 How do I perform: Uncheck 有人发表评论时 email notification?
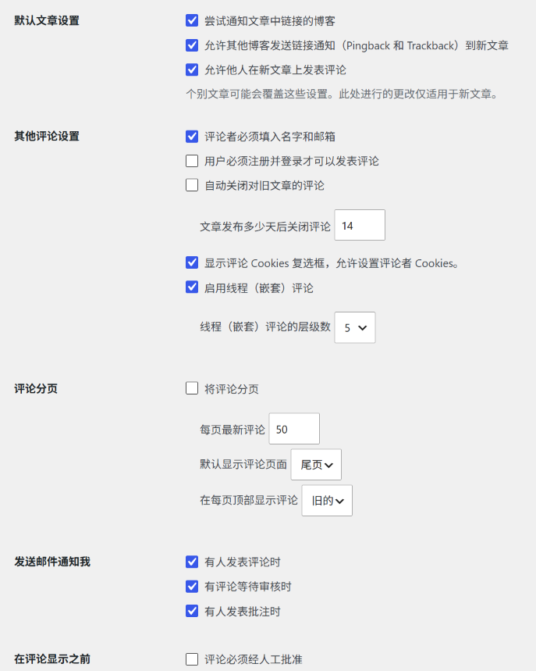click(192, 562)
